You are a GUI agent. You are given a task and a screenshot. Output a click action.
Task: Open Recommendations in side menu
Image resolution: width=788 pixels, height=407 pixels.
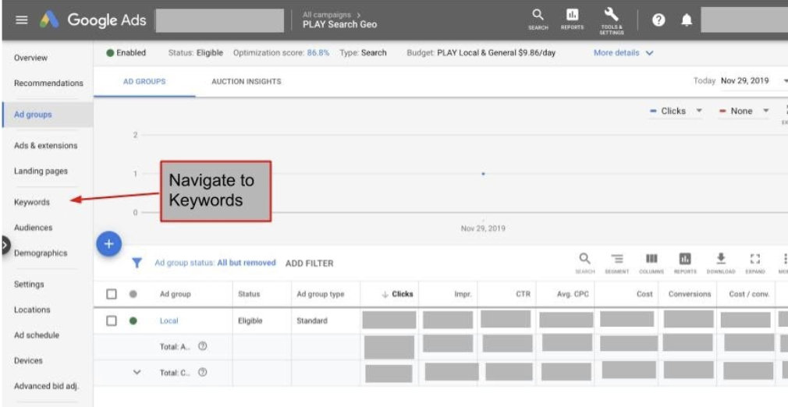(x=48, y=83)
